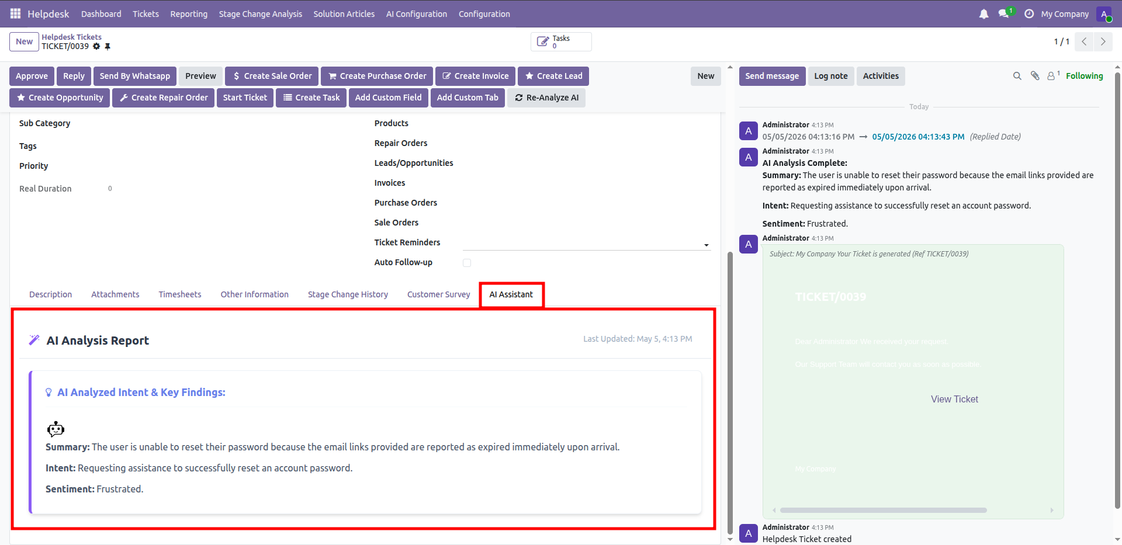Click the Approve button

pos(32,76)
